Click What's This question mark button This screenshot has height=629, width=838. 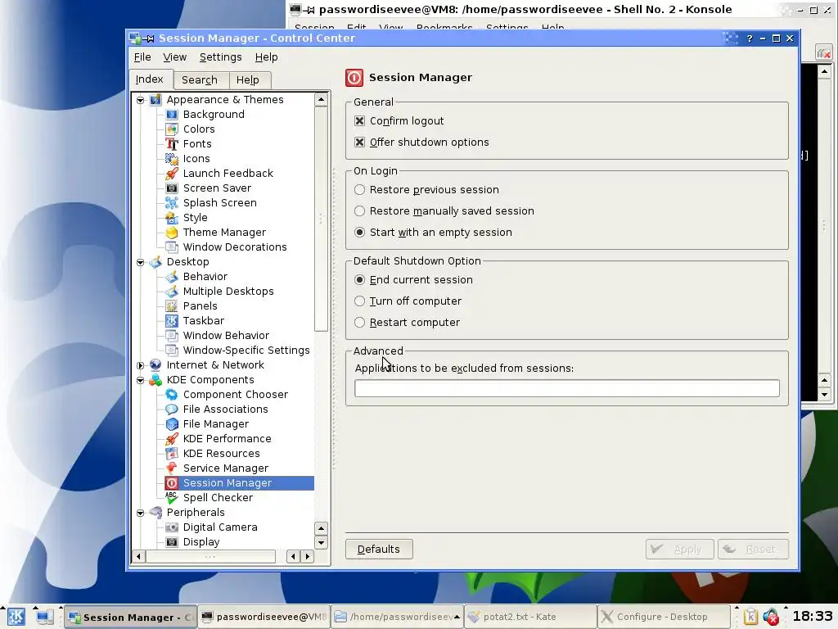tap(750, 38)
